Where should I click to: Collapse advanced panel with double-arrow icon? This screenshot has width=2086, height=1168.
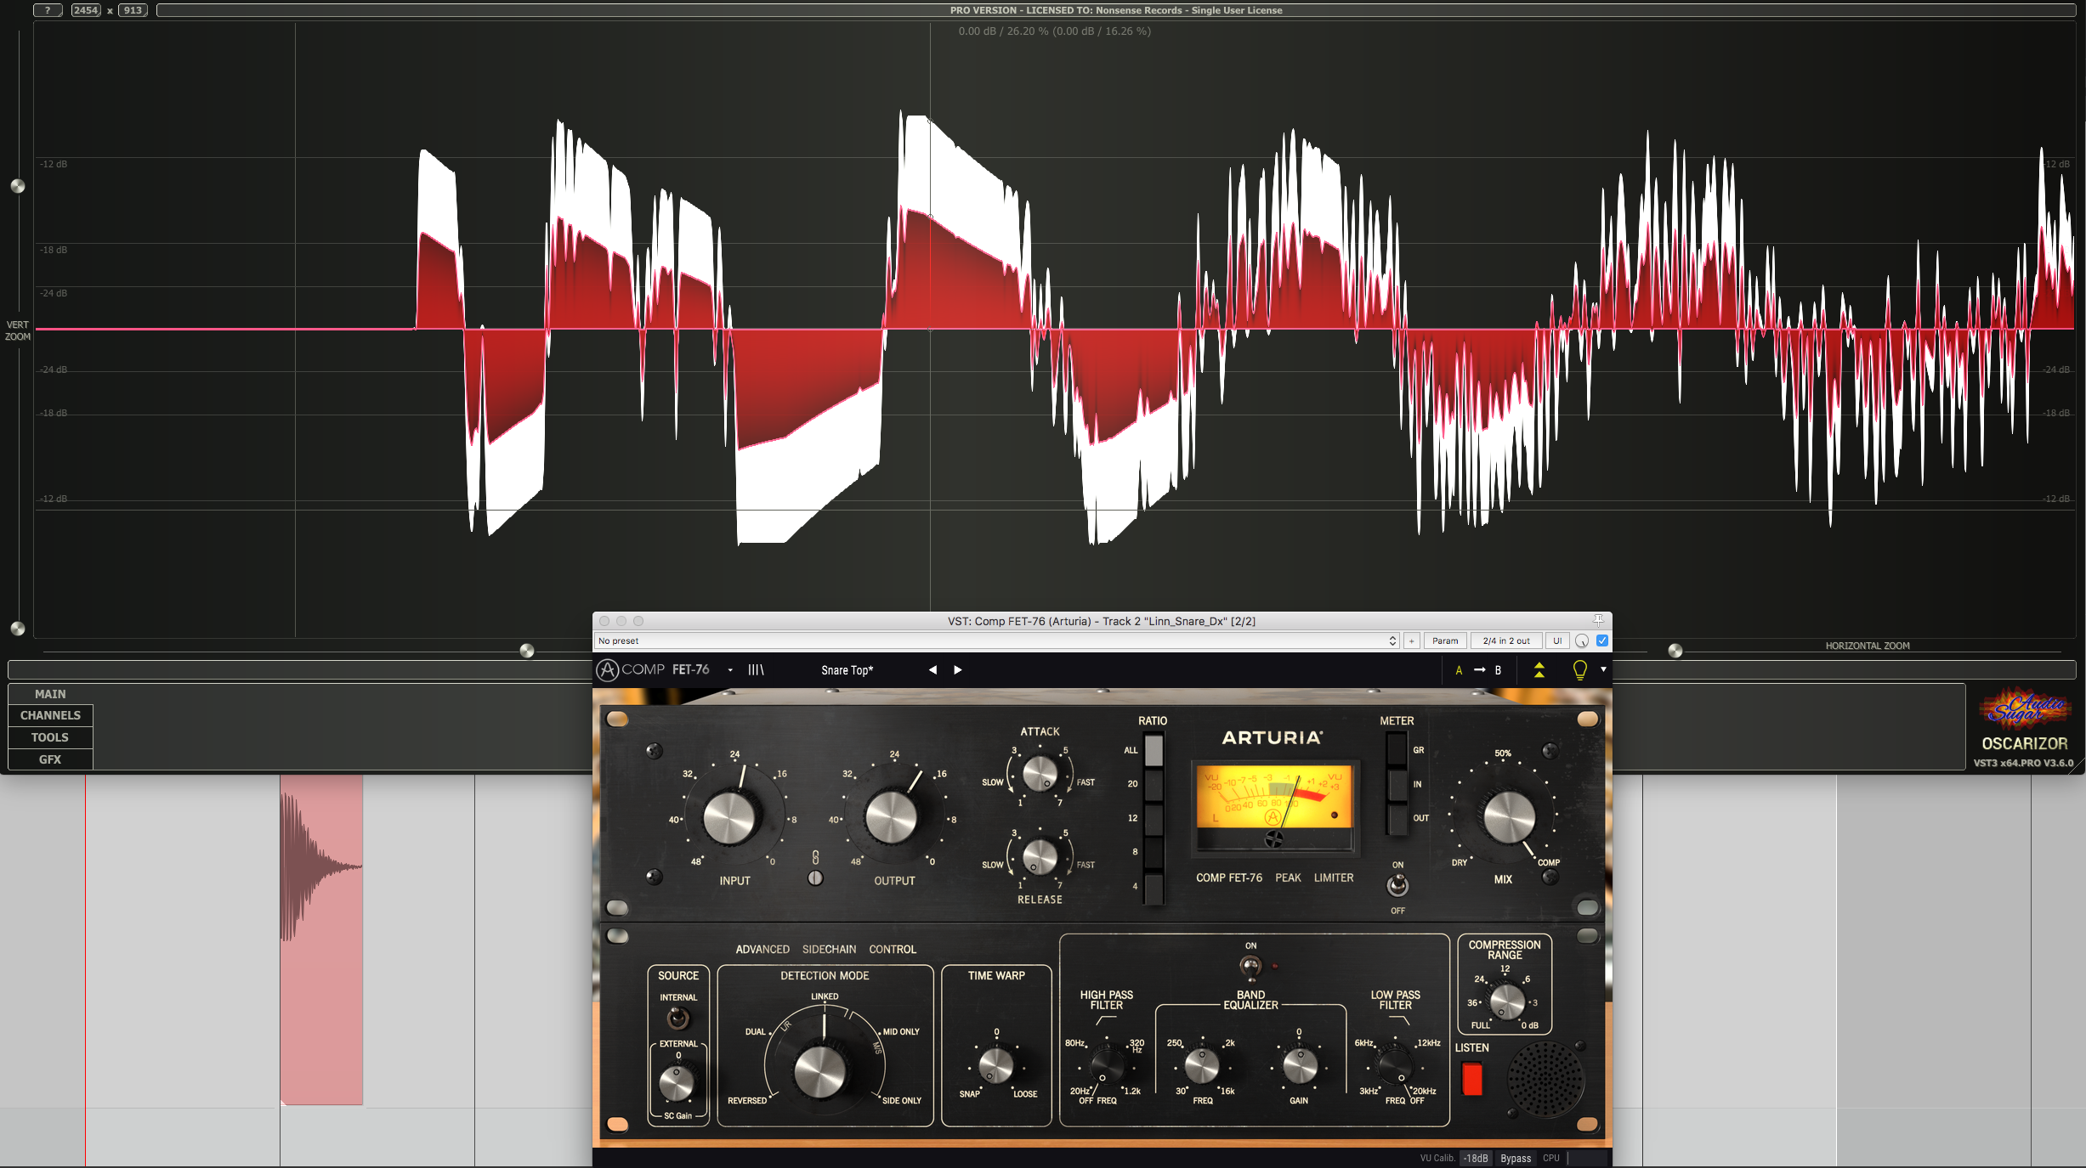[1539, 670]
